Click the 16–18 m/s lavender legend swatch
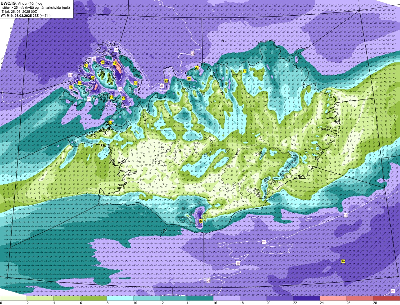Screen dimensions: 400x305 pos(227,298)
